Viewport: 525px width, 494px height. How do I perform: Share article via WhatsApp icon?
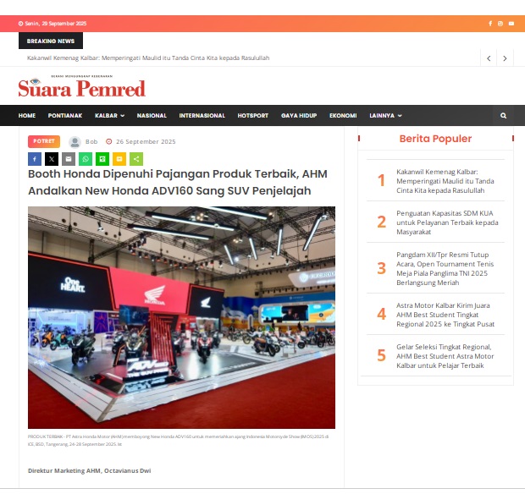pyautogui.click(x=86, y=158)
